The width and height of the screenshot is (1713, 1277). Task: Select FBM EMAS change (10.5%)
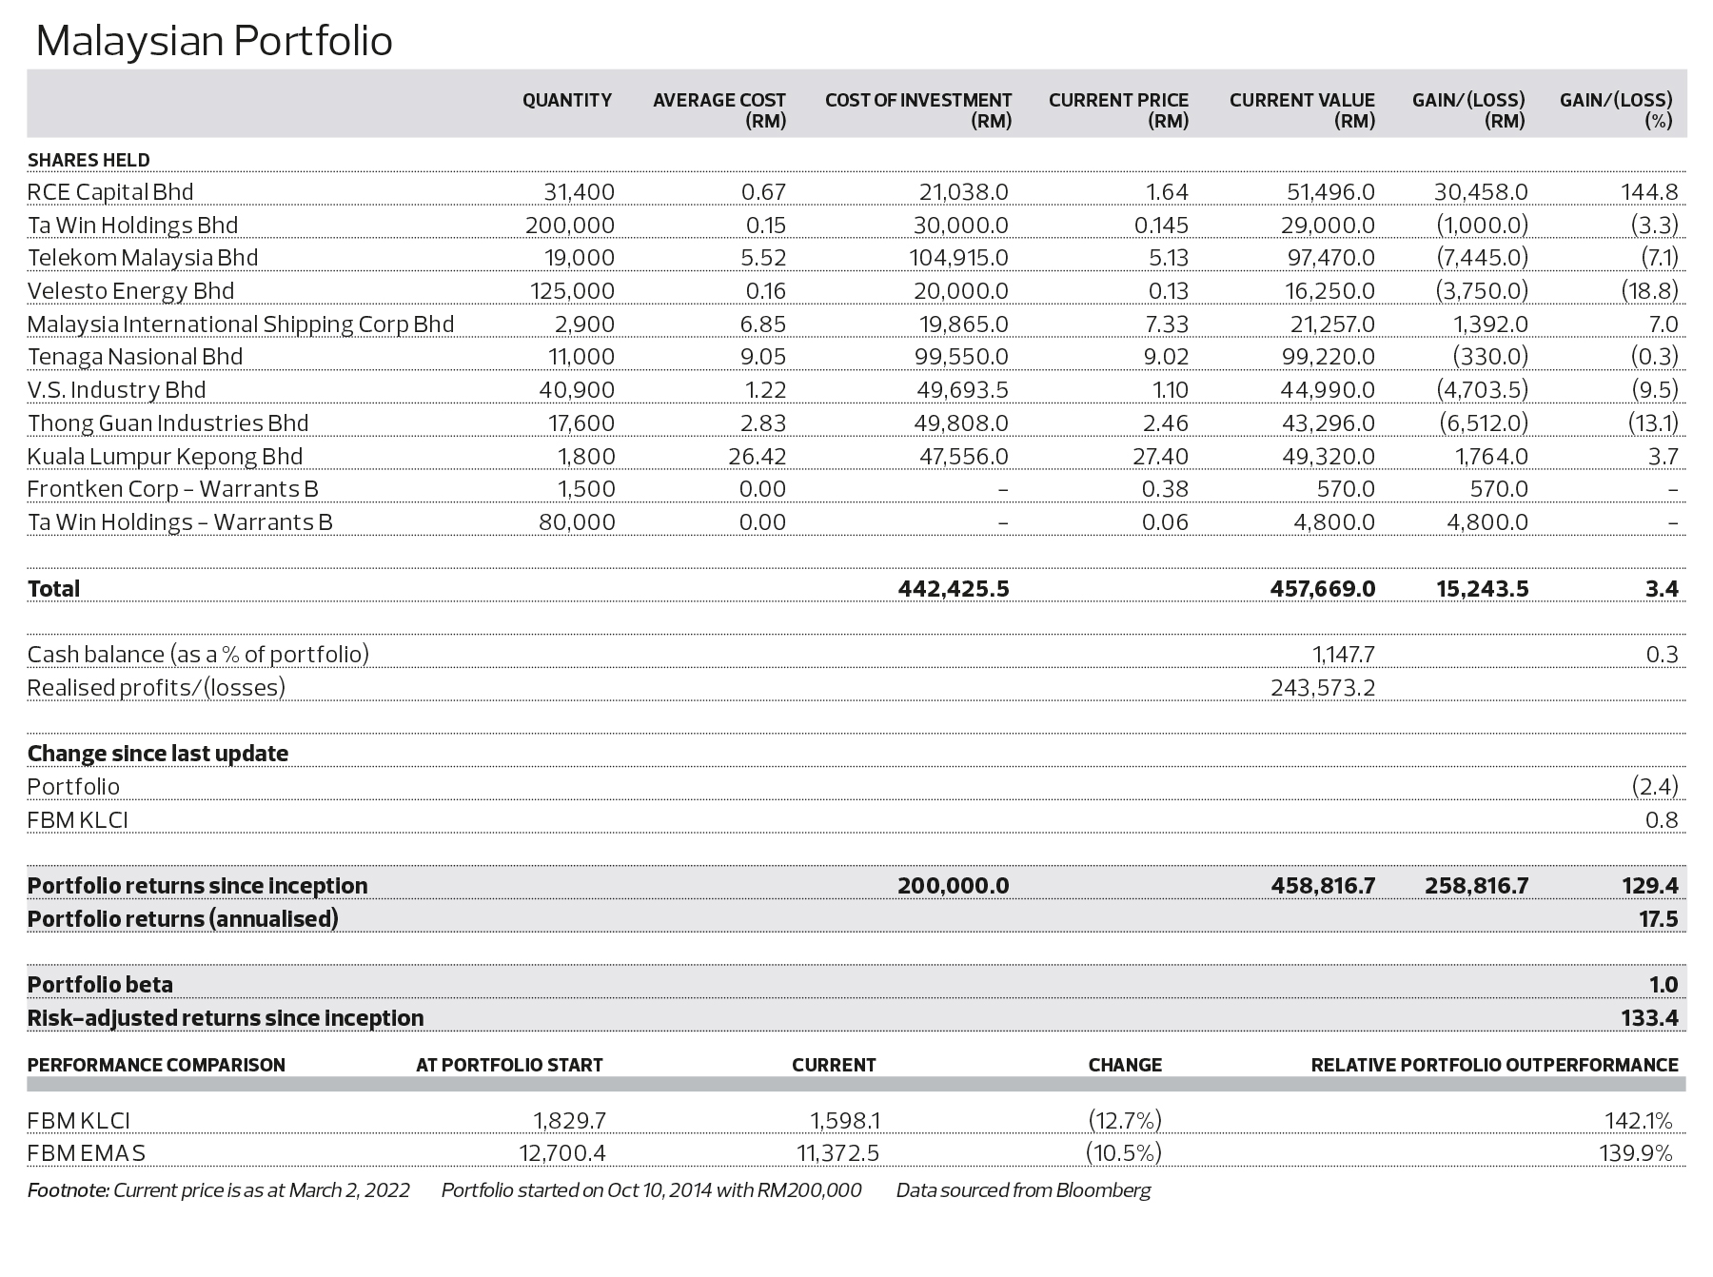[1124, 1154]
